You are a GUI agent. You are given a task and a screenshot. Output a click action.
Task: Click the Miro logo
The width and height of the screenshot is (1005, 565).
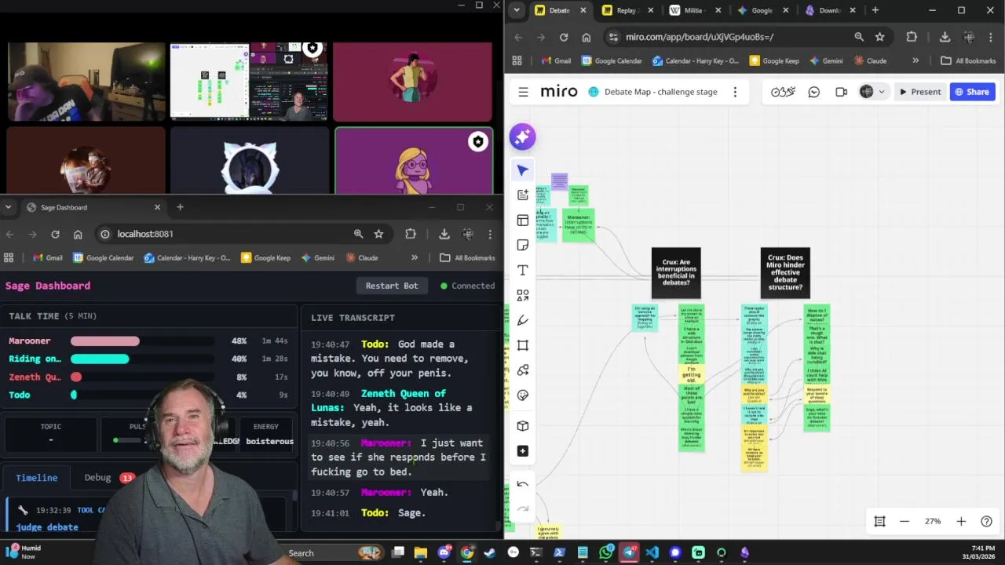tap(559, 92)
